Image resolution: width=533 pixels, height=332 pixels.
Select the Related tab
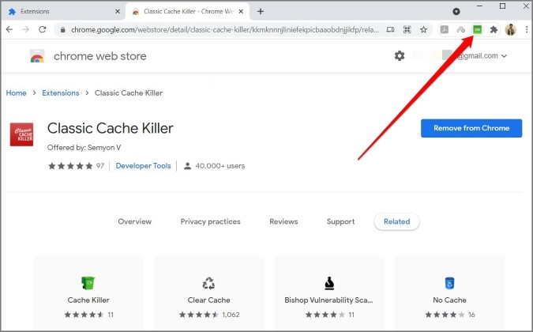pyautogui.click(x=396, y=221)
